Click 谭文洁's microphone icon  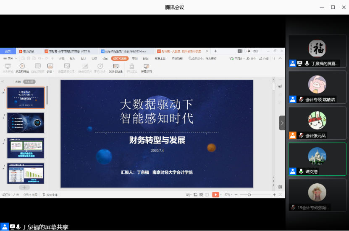pos(301,171)
